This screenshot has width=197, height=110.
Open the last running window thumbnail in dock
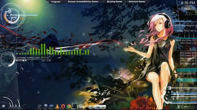(x=103, y=107)
